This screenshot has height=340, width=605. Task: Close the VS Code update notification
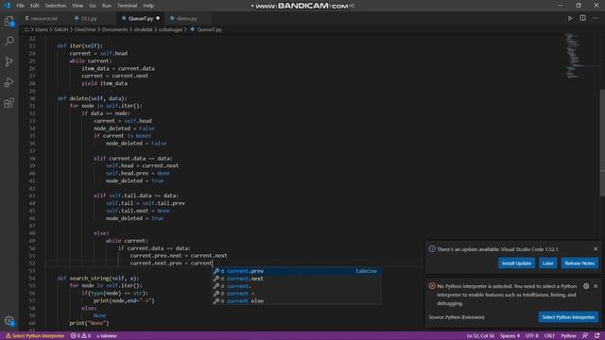[596, 249]
